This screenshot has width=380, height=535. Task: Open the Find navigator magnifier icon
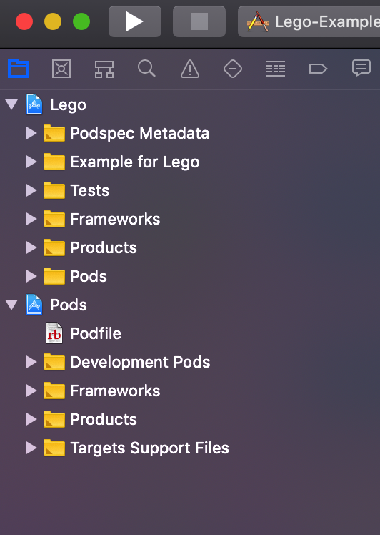(x=147, y=69)
